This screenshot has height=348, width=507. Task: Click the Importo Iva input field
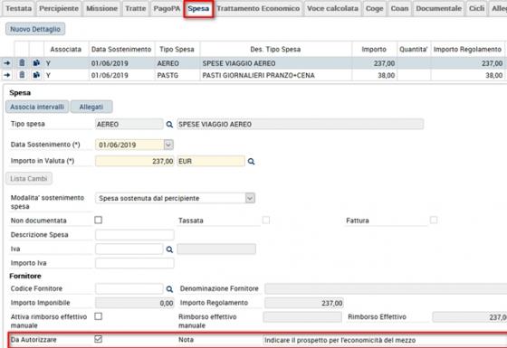tap(135, 263)
